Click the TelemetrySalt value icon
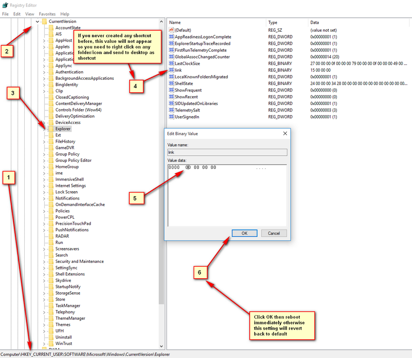The width and height of the screenshot is (412, 358). click(172, 110)
